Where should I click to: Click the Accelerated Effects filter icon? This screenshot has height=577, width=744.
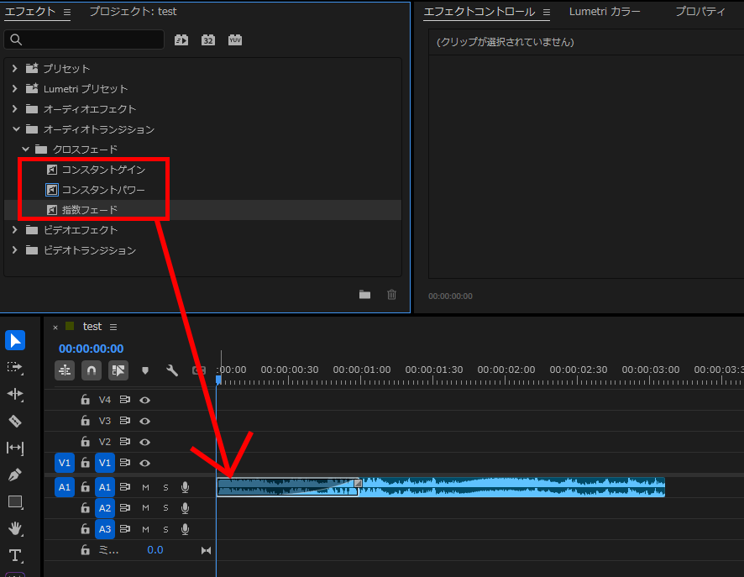point(181,39)
